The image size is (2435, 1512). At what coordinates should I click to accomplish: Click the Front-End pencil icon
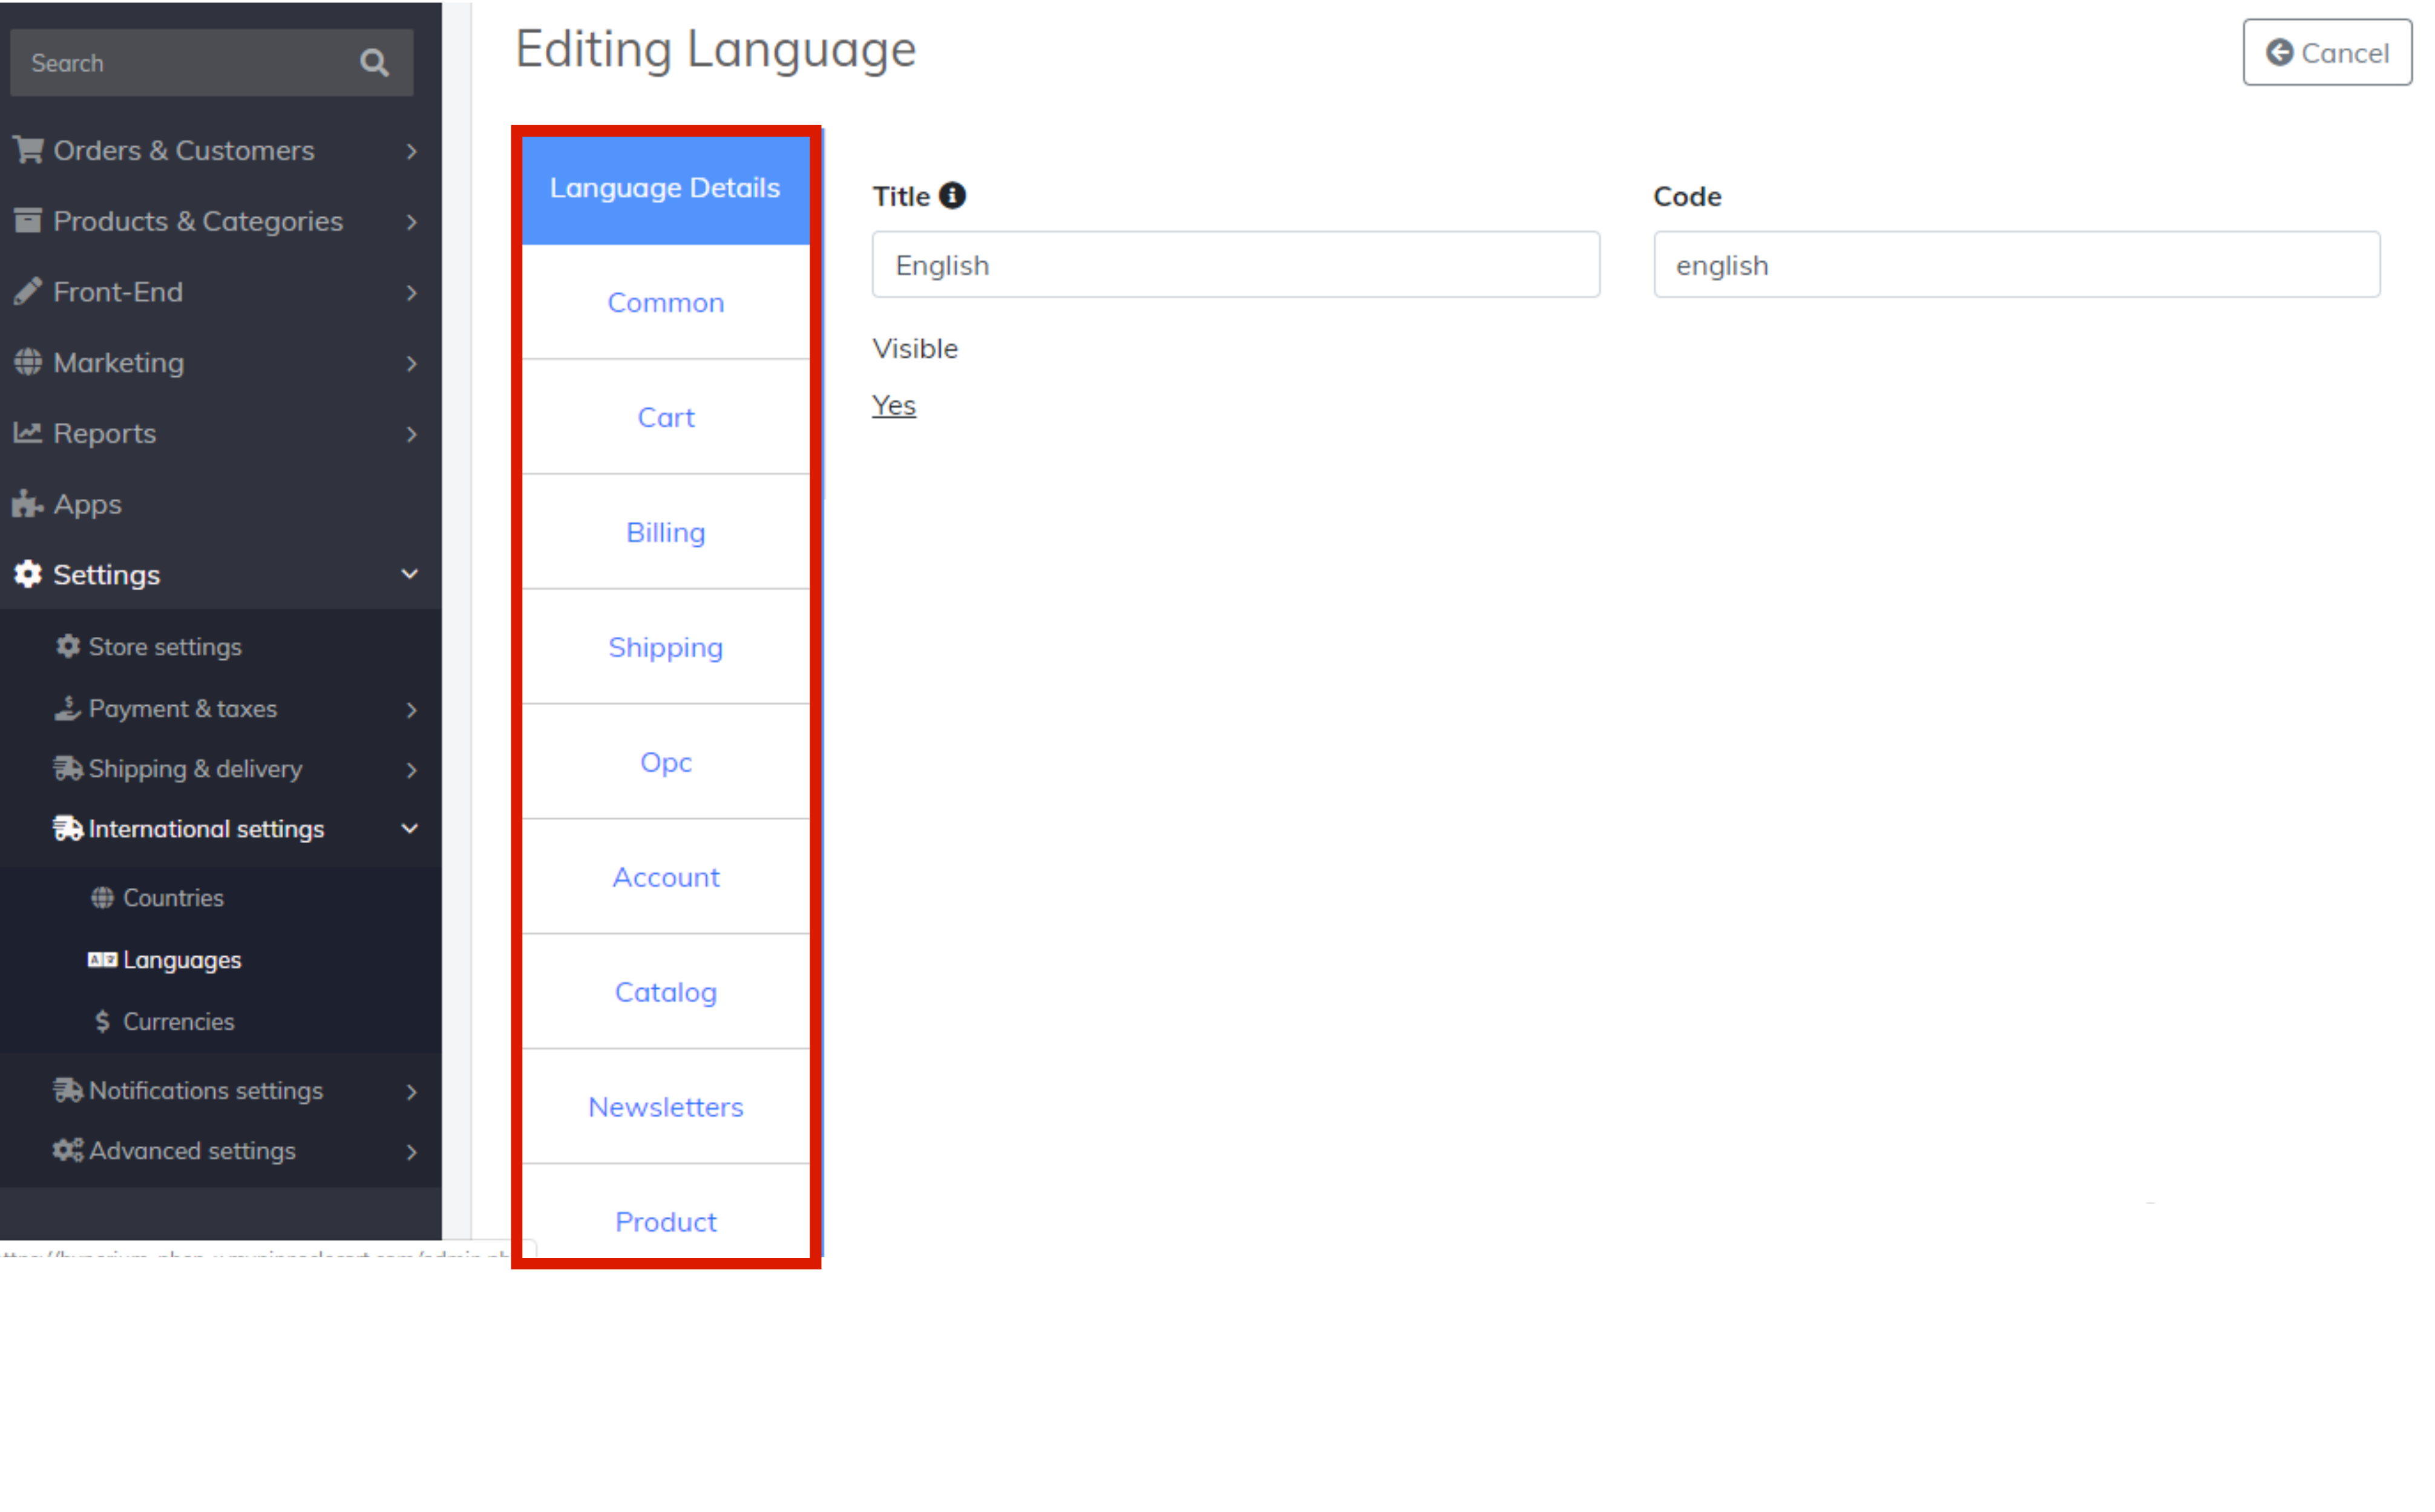pyautogui.click(x=27, y=291)
